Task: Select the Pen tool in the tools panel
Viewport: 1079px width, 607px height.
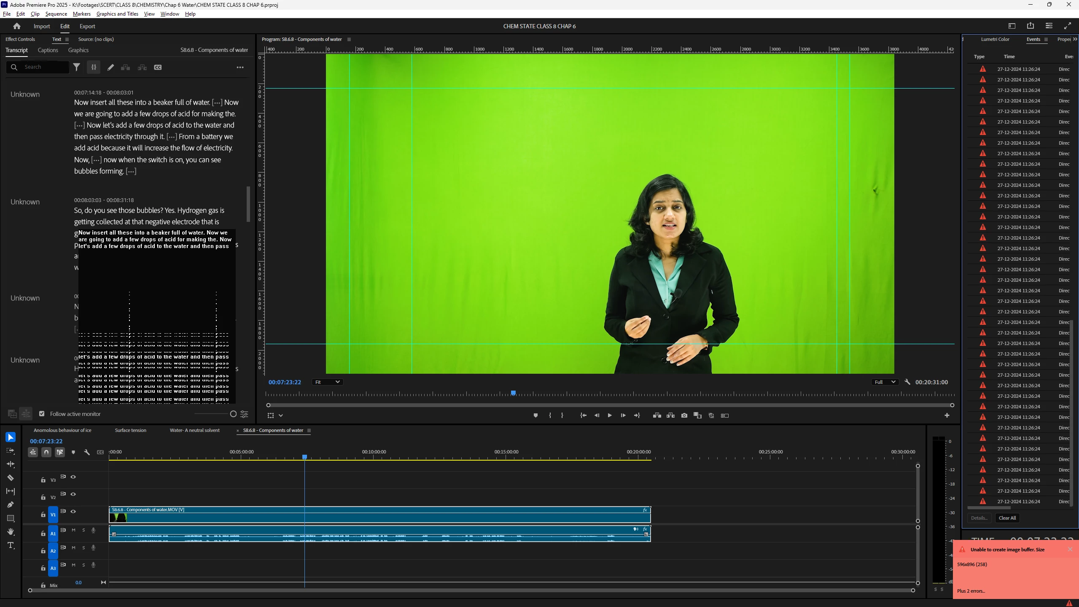Action: click(x=11, y=505)
